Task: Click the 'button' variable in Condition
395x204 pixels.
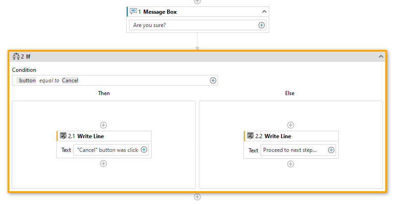Action: [27, 81]
